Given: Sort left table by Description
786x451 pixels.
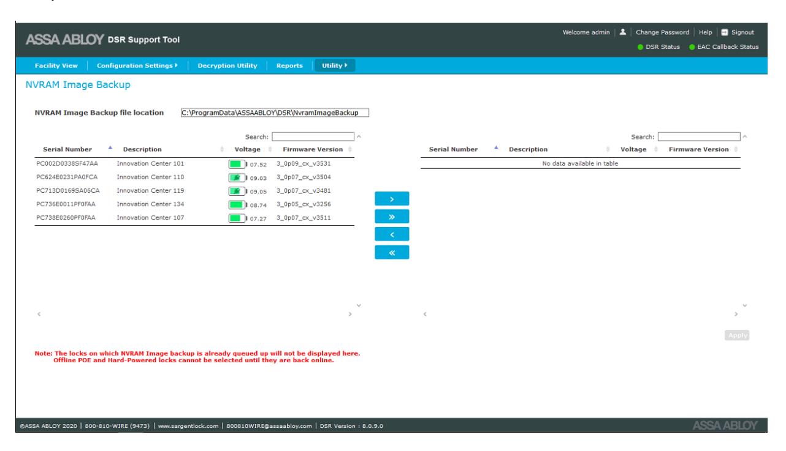Looking at the screenshot, I should [142, 149].
